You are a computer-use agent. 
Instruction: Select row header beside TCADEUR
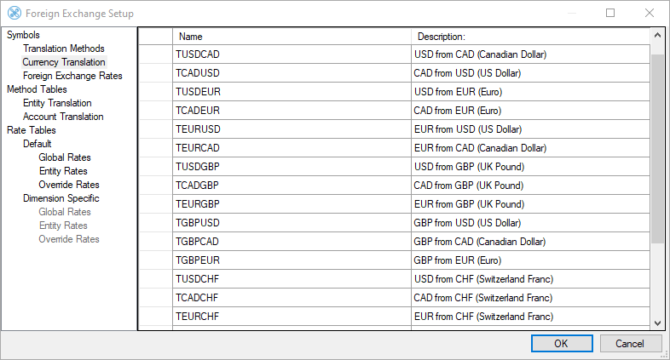pos(155,111)
